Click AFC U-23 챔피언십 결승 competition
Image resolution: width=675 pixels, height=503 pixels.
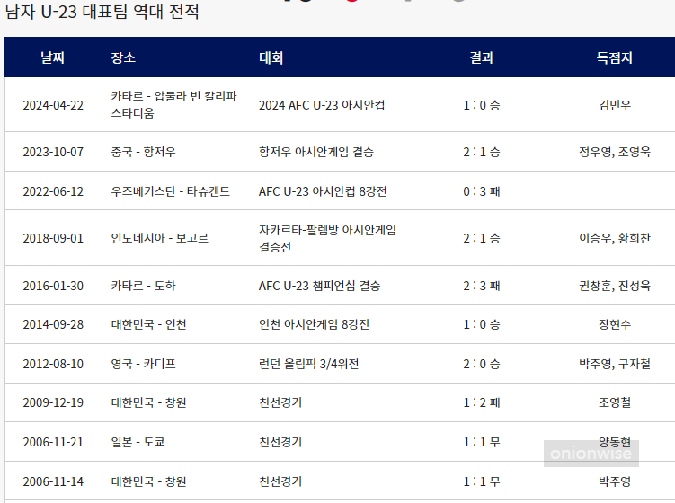pyautogui.click(x=319, y=286)
